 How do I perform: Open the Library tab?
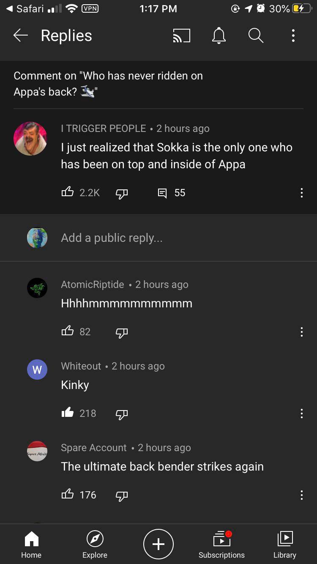pos(284,544)
